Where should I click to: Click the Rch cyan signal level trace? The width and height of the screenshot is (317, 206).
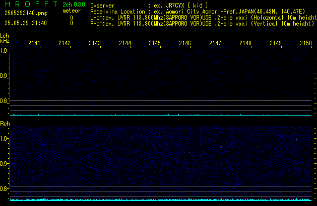tap(161, 200)
